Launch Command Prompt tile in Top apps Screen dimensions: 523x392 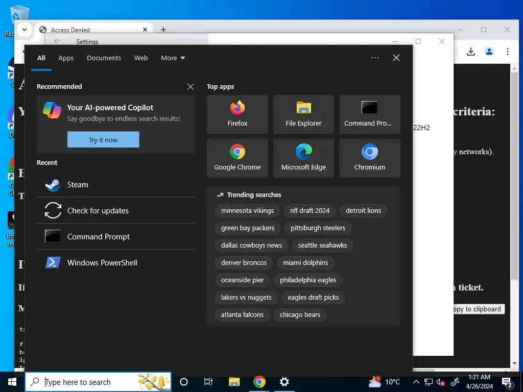pos(370,114)
